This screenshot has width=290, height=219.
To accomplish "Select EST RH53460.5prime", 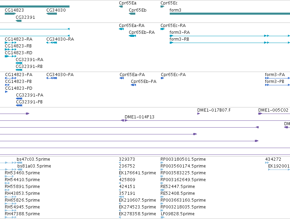I will tap(22, 173).
